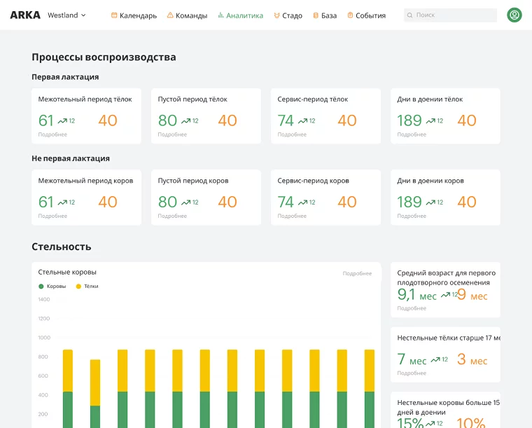Screen dimensions: 532x428
Task: Focus the Поиск search field
Action: click(x=454, y=15)
